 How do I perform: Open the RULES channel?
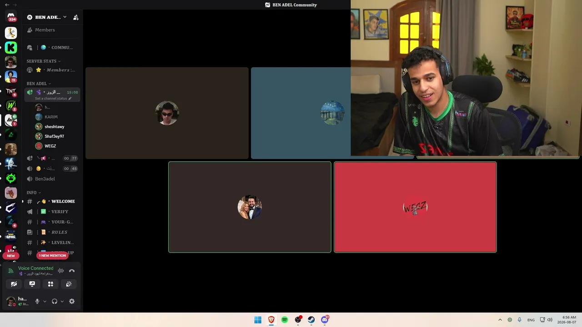[x=52, y=232]
